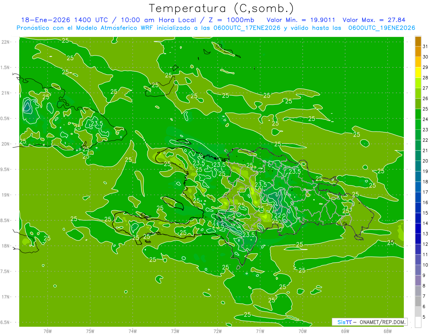This screenshot has width=435, height=336.
Task: Click the "22" contour label on the map
Action: click(278, 216)
